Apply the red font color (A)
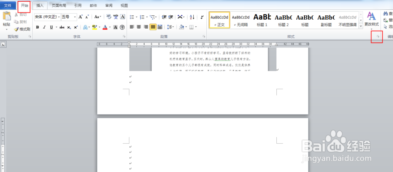 [105, 27]
